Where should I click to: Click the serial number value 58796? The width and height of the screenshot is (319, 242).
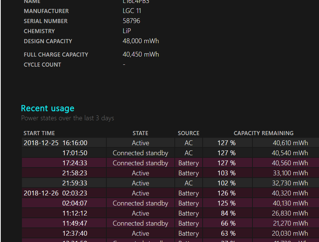pyautogui.click(x=131, y=21)
